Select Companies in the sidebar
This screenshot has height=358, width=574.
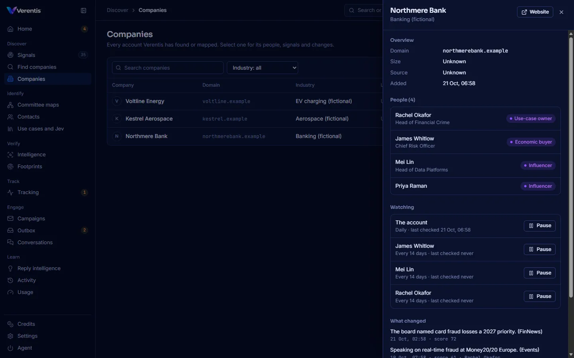tap(48, 79)
